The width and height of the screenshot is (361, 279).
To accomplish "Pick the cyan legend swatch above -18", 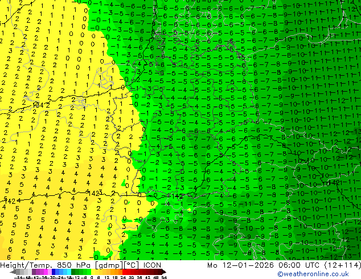I will (69, 272).
